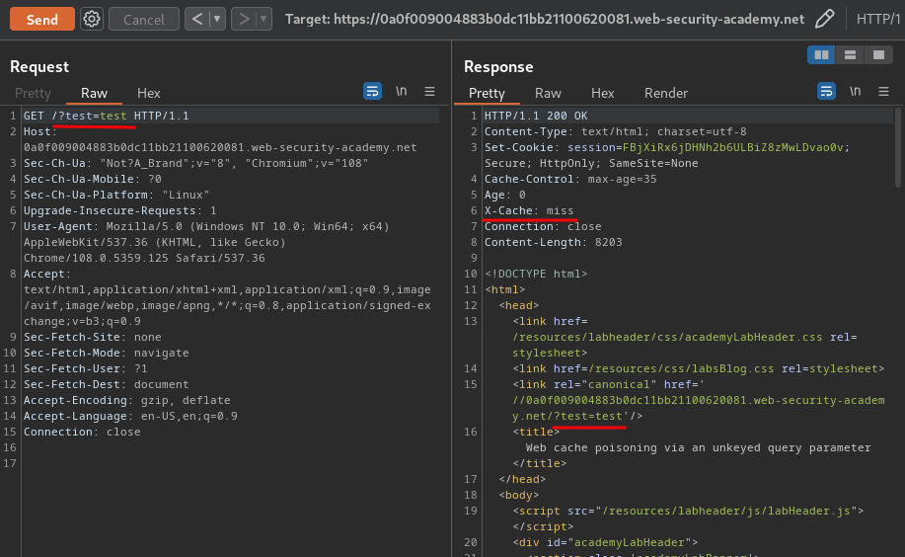This screenshot has height=557, width=905.
Task: Select side-by-side split layout icon
Action: [821, 55]
